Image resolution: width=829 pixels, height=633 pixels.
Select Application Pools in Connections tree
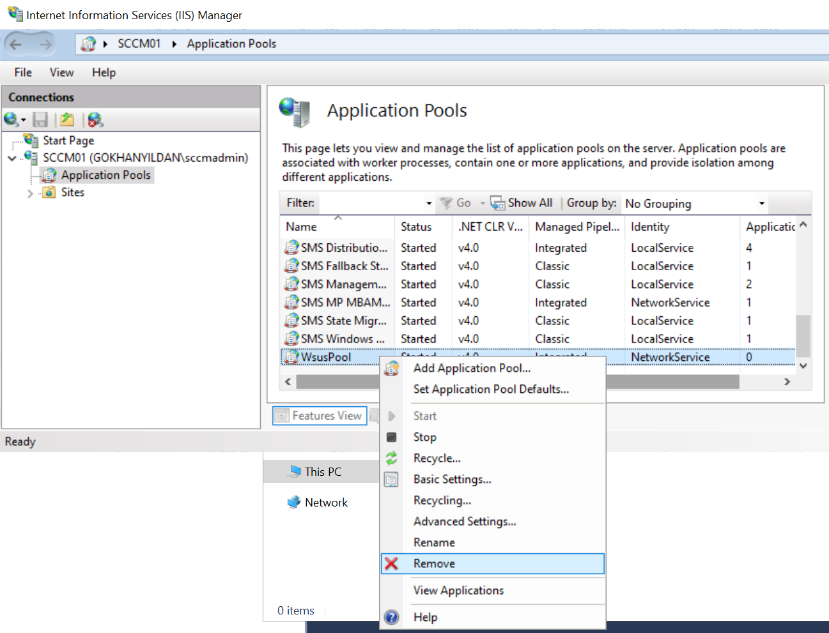coord(106,175)
